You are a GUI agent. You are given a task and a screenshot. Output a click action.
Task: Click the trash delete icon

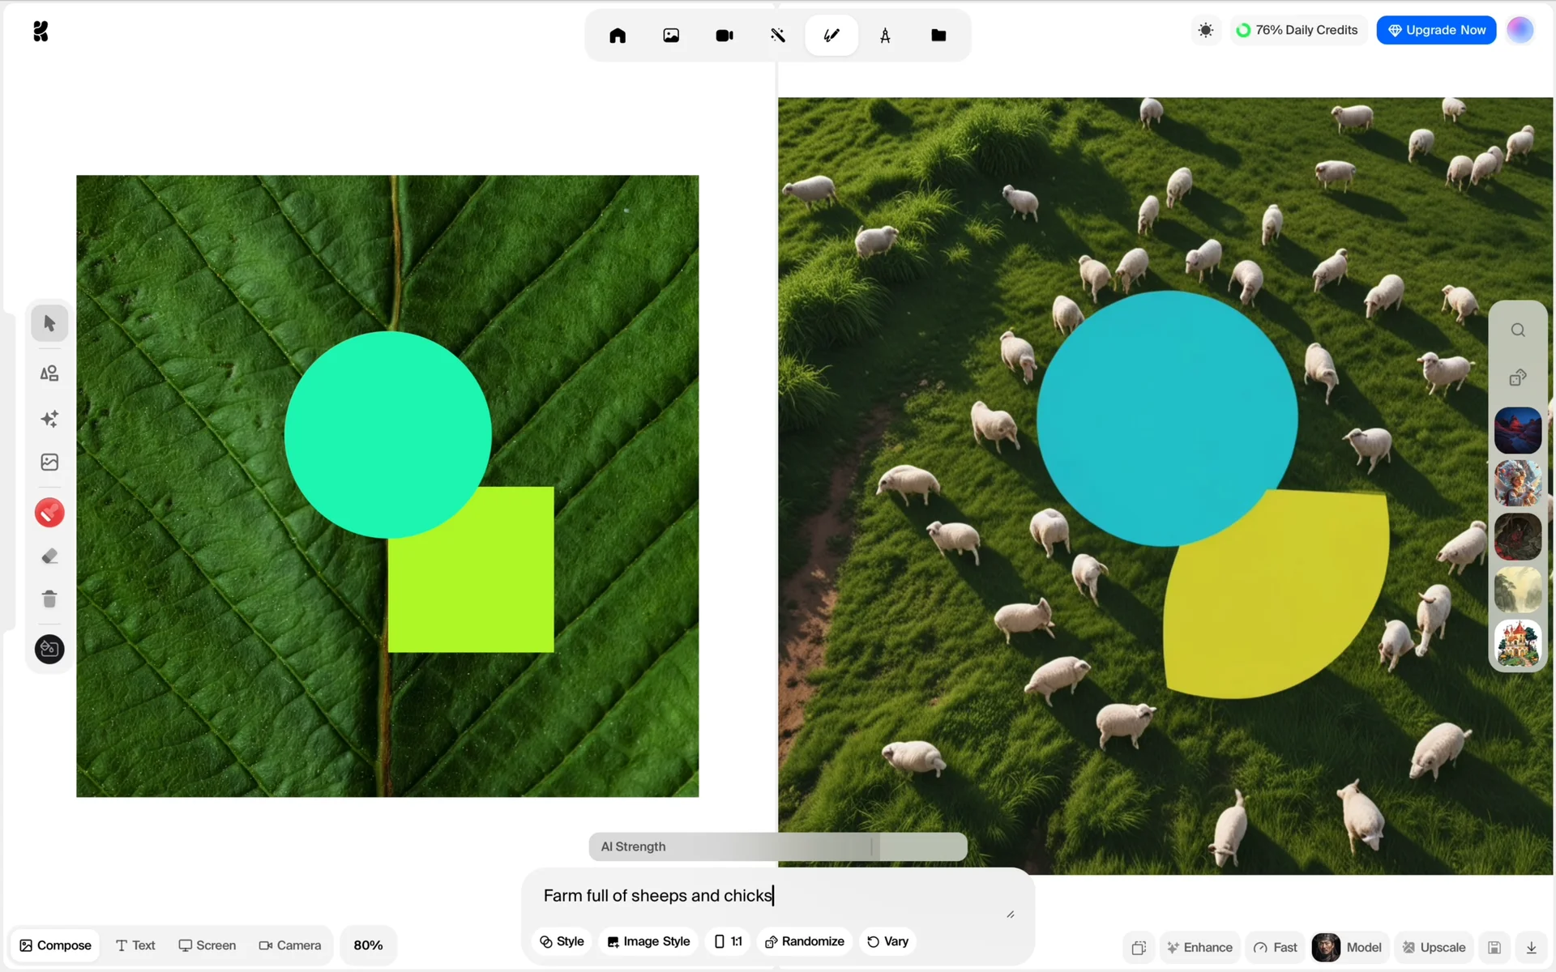[49, 599]
